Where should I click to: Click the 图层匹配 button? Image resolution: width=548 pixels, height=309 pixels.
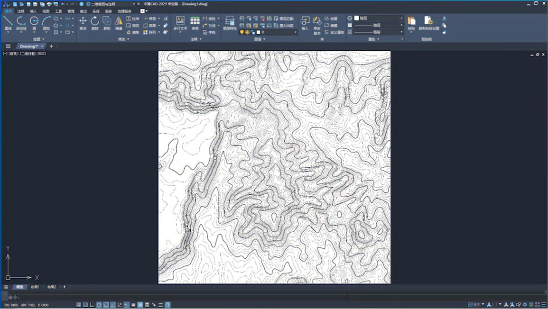tap(284, 18)
